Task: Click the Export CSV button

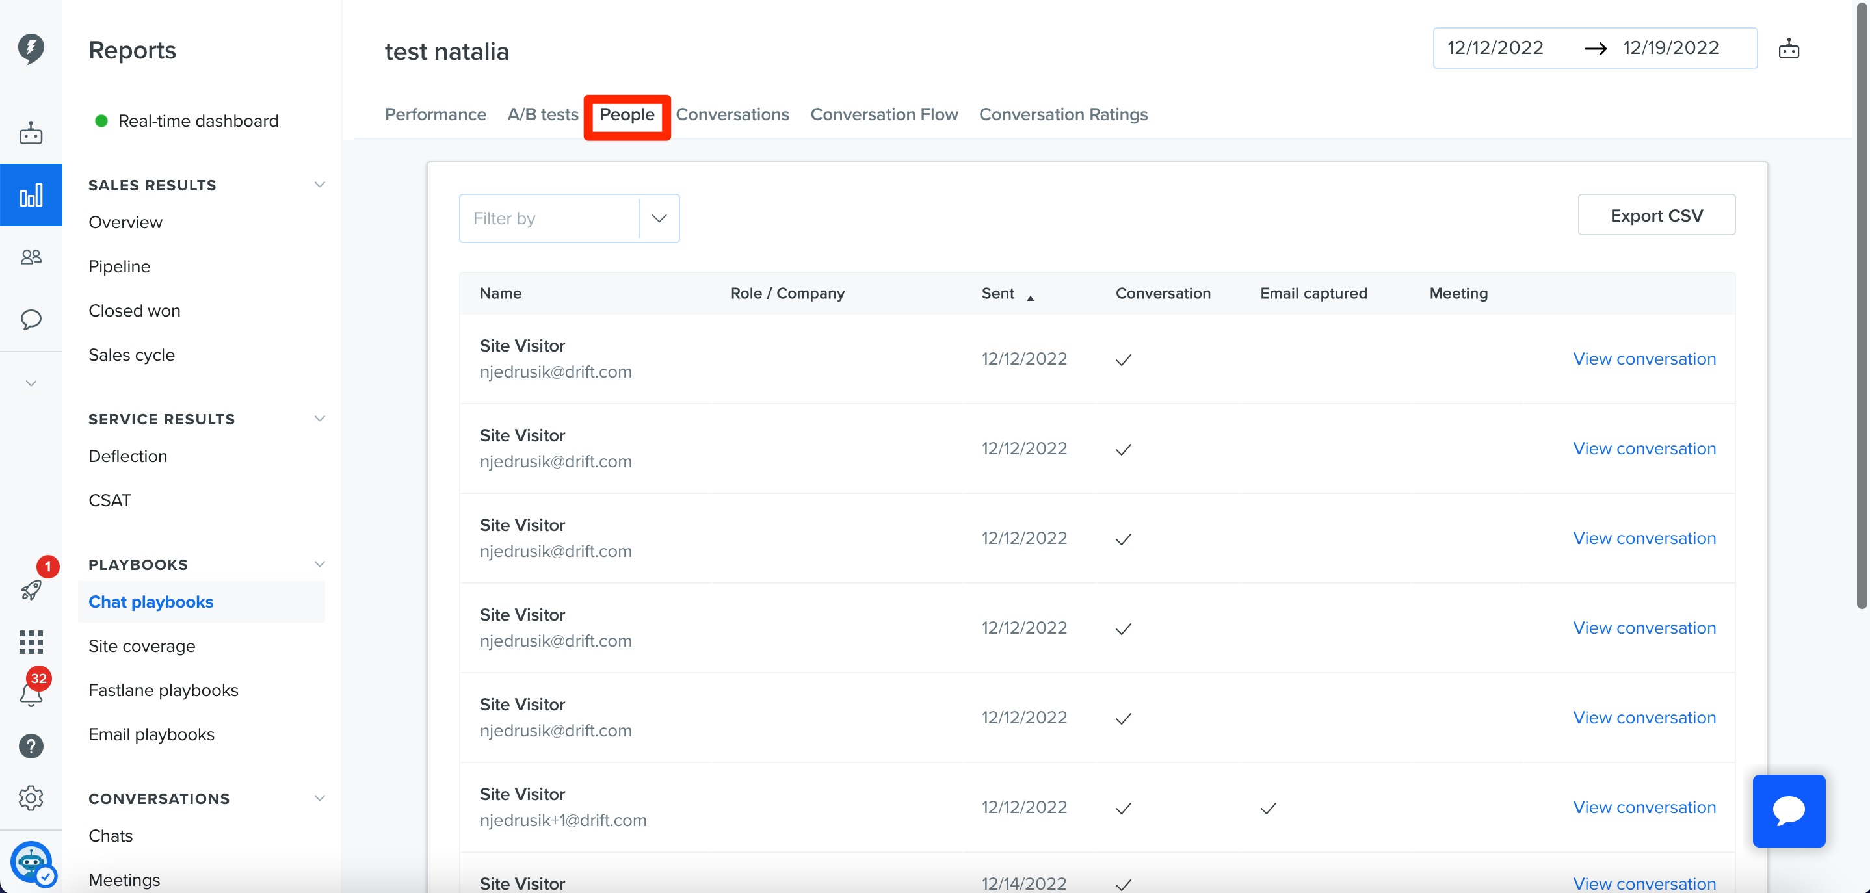Action: [1657, 214]
